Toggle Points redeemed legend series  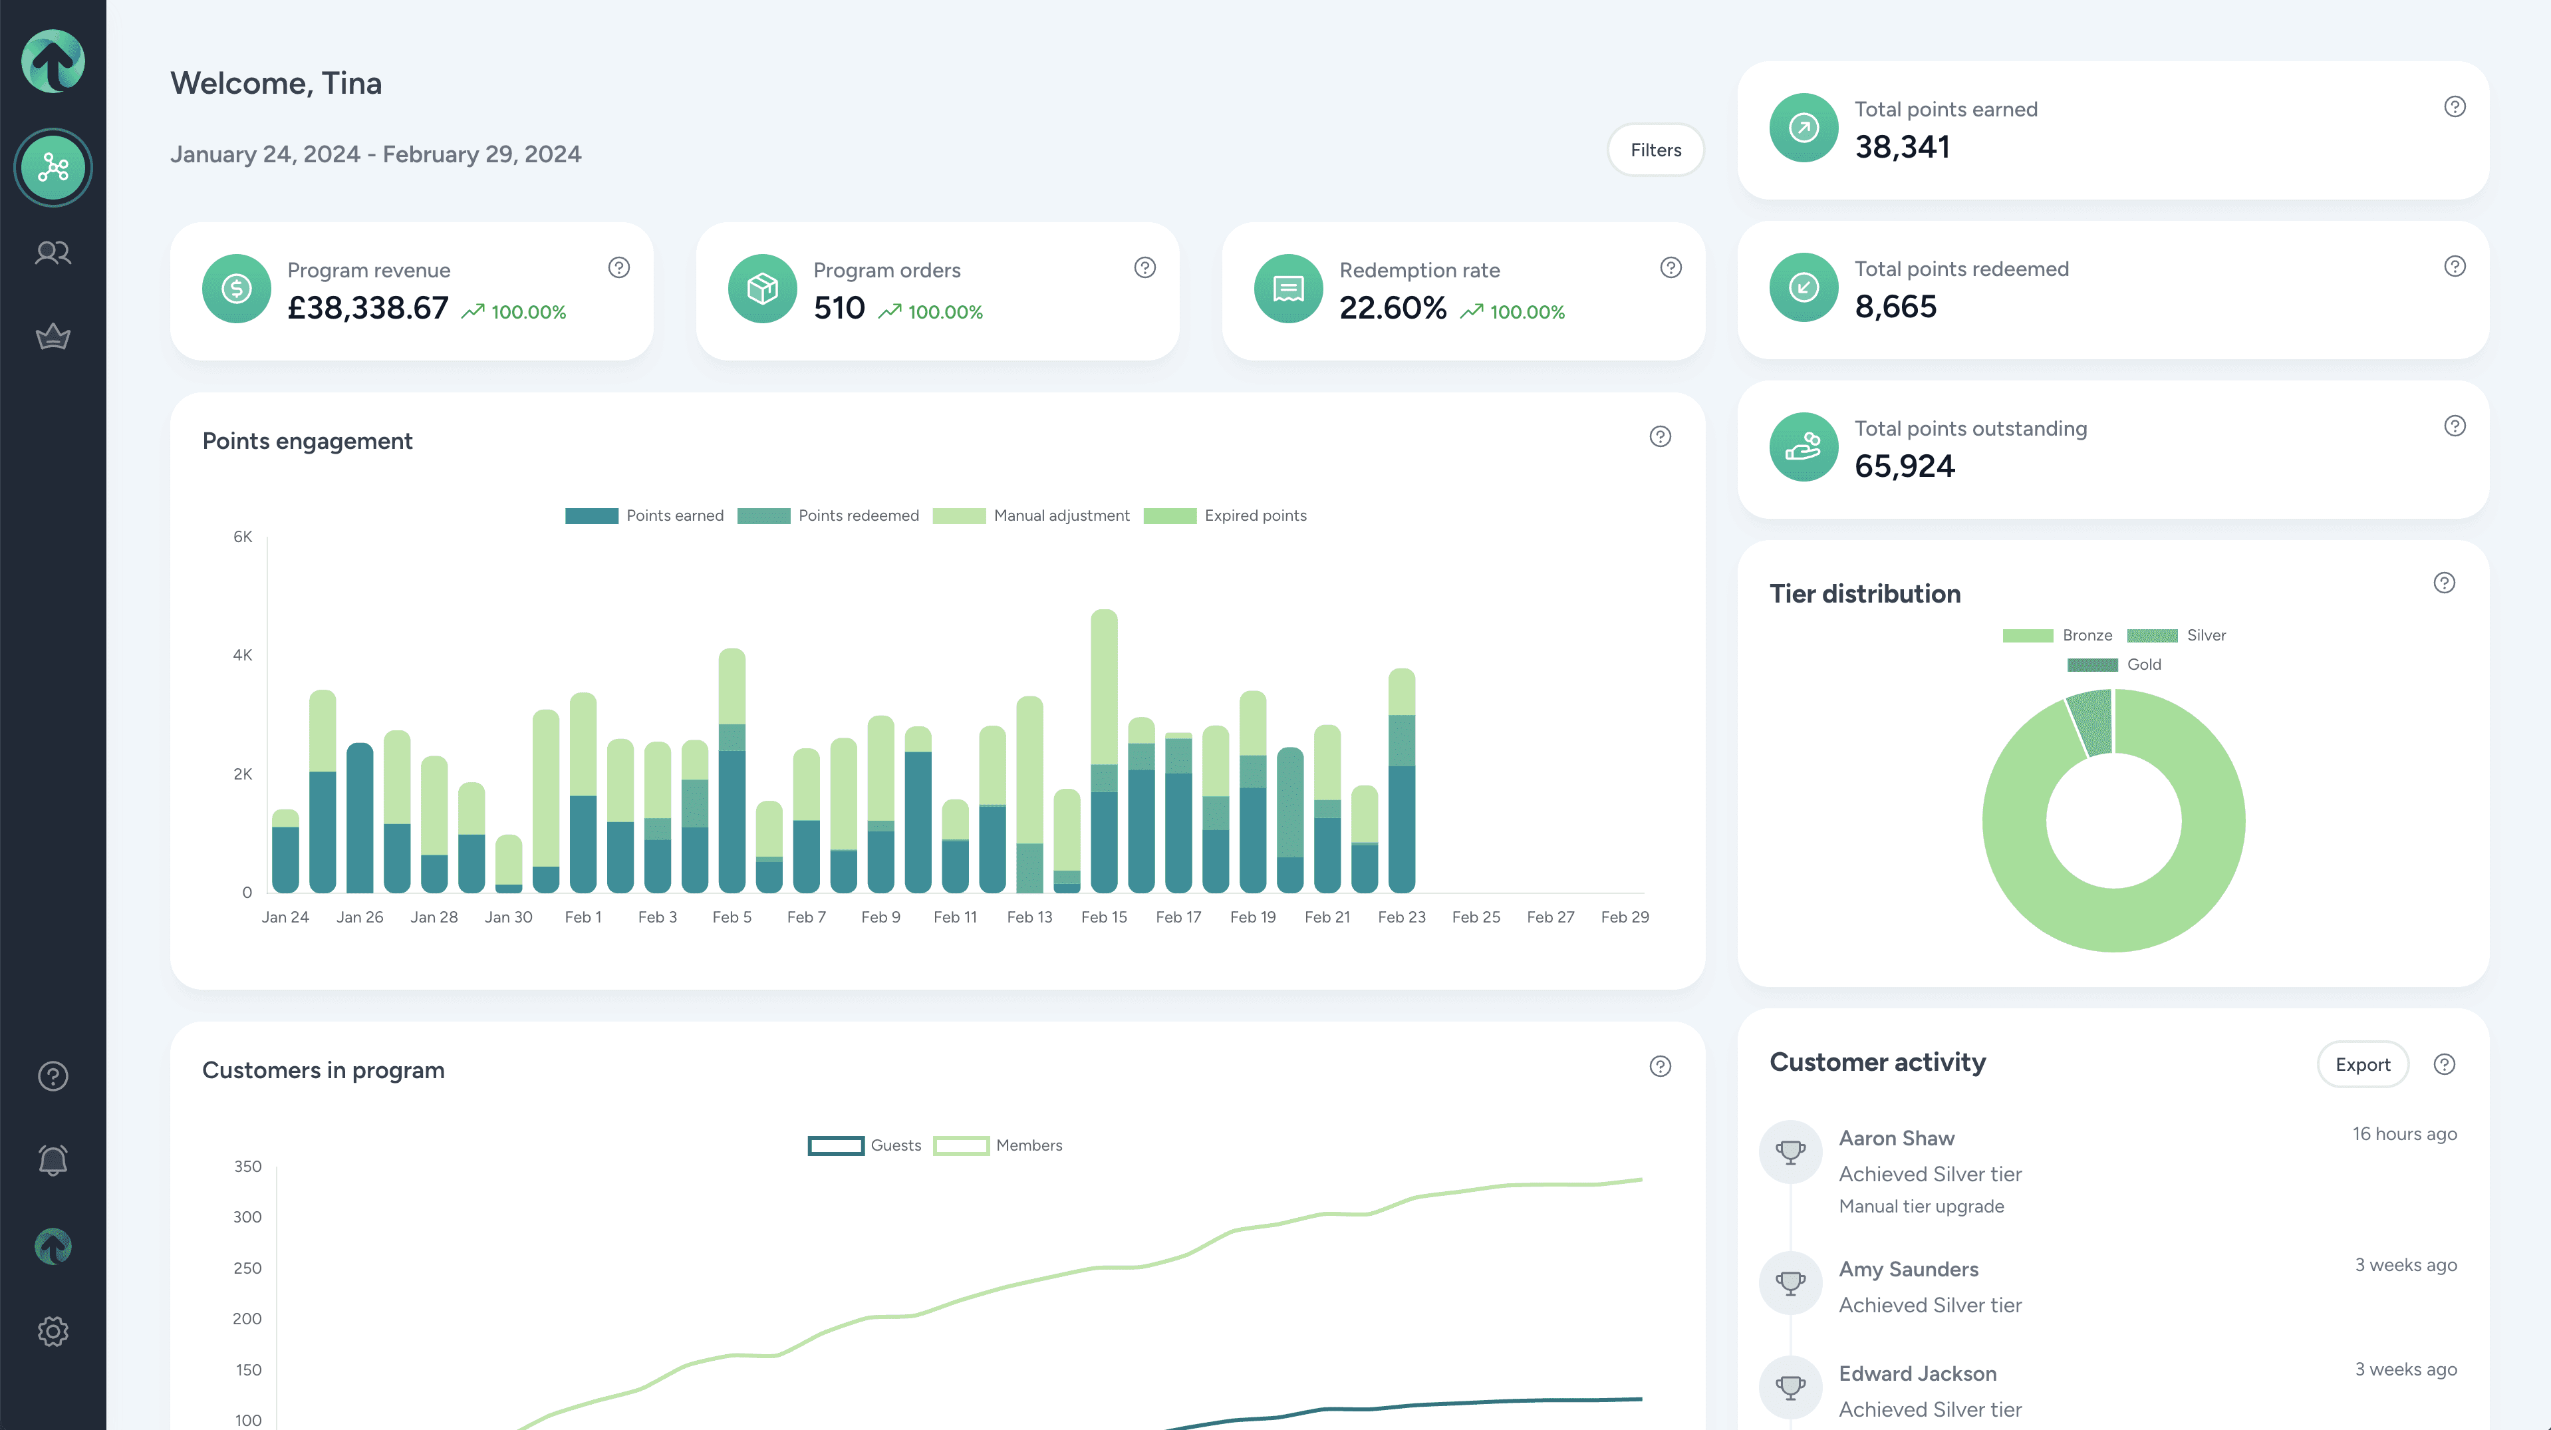[x=828, y=516]
